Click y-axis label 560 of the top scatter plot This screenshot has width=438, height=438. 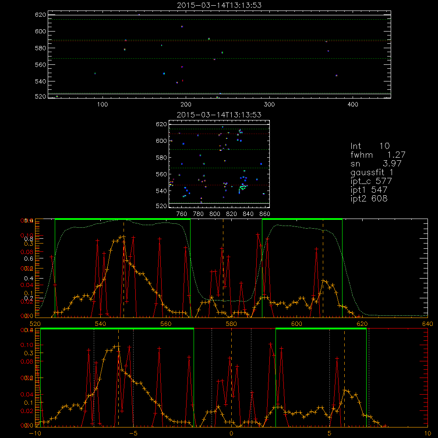[x=40, y=65]
